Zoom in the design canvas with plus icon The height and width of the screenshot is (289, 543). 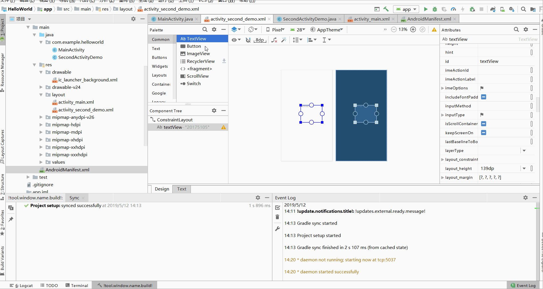(x=413, y=30)
